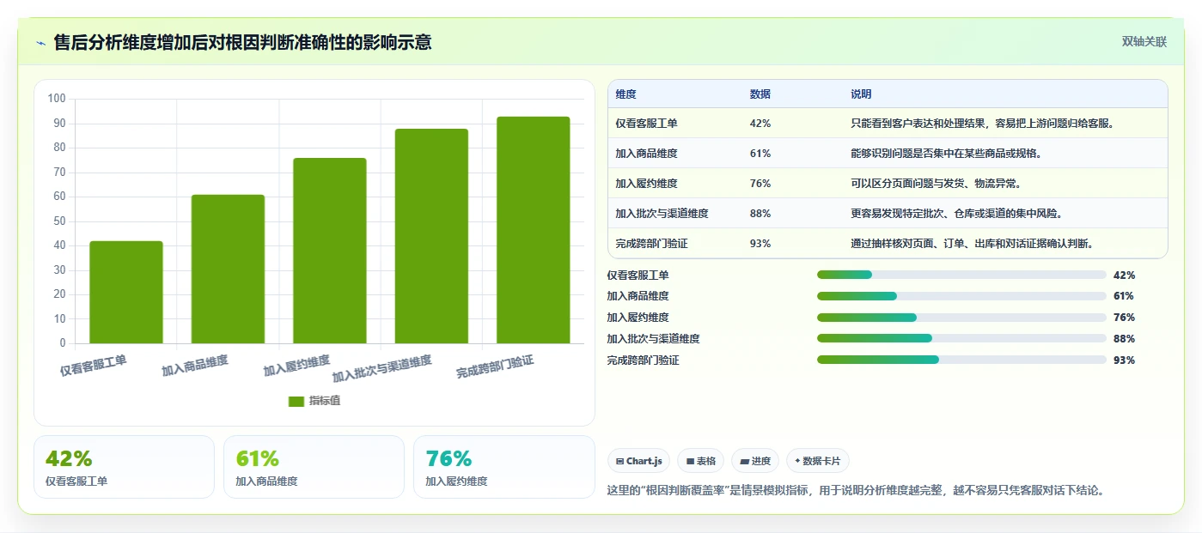The width and height of the screenshot is (1202, 533).
Task: Click the 100 y-axis tick label
Action: (57, 99)
